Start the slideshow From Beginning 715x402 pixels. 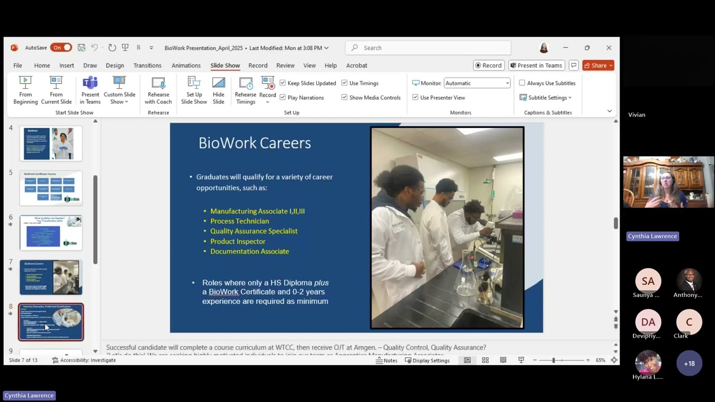pos(25,90)
